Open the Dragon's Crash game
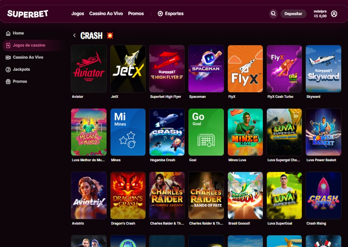Viewport: 348px width, 247px height. [127, 195]
